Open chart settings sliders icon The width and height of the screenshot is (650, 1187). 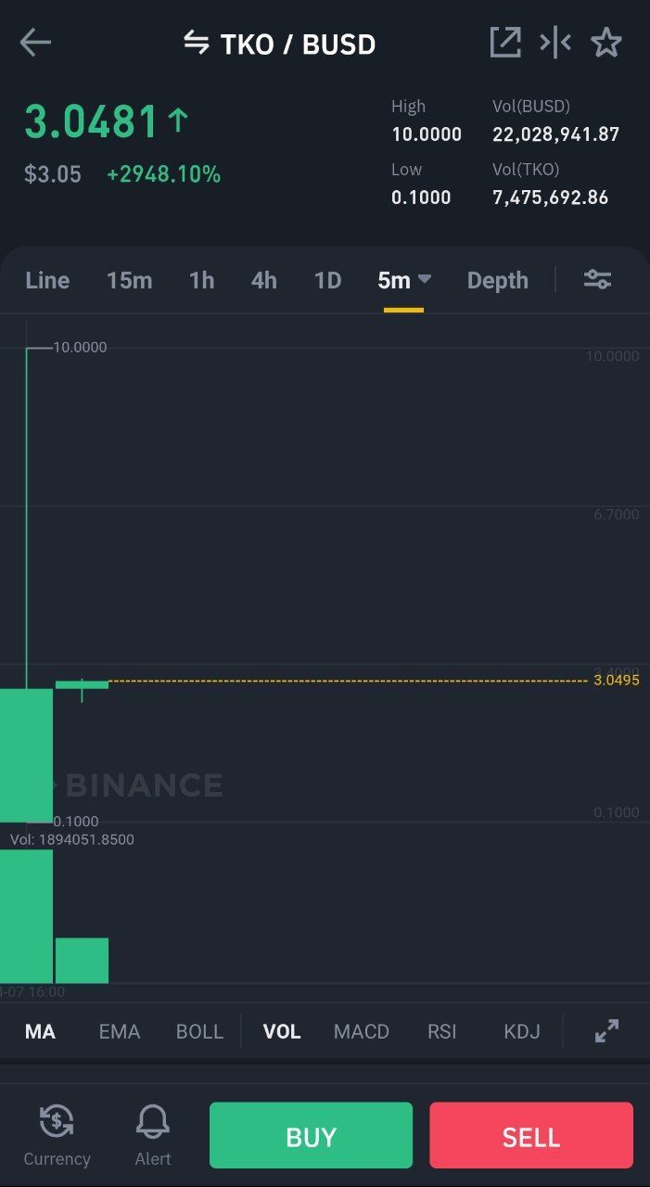(x=597, y=279)
